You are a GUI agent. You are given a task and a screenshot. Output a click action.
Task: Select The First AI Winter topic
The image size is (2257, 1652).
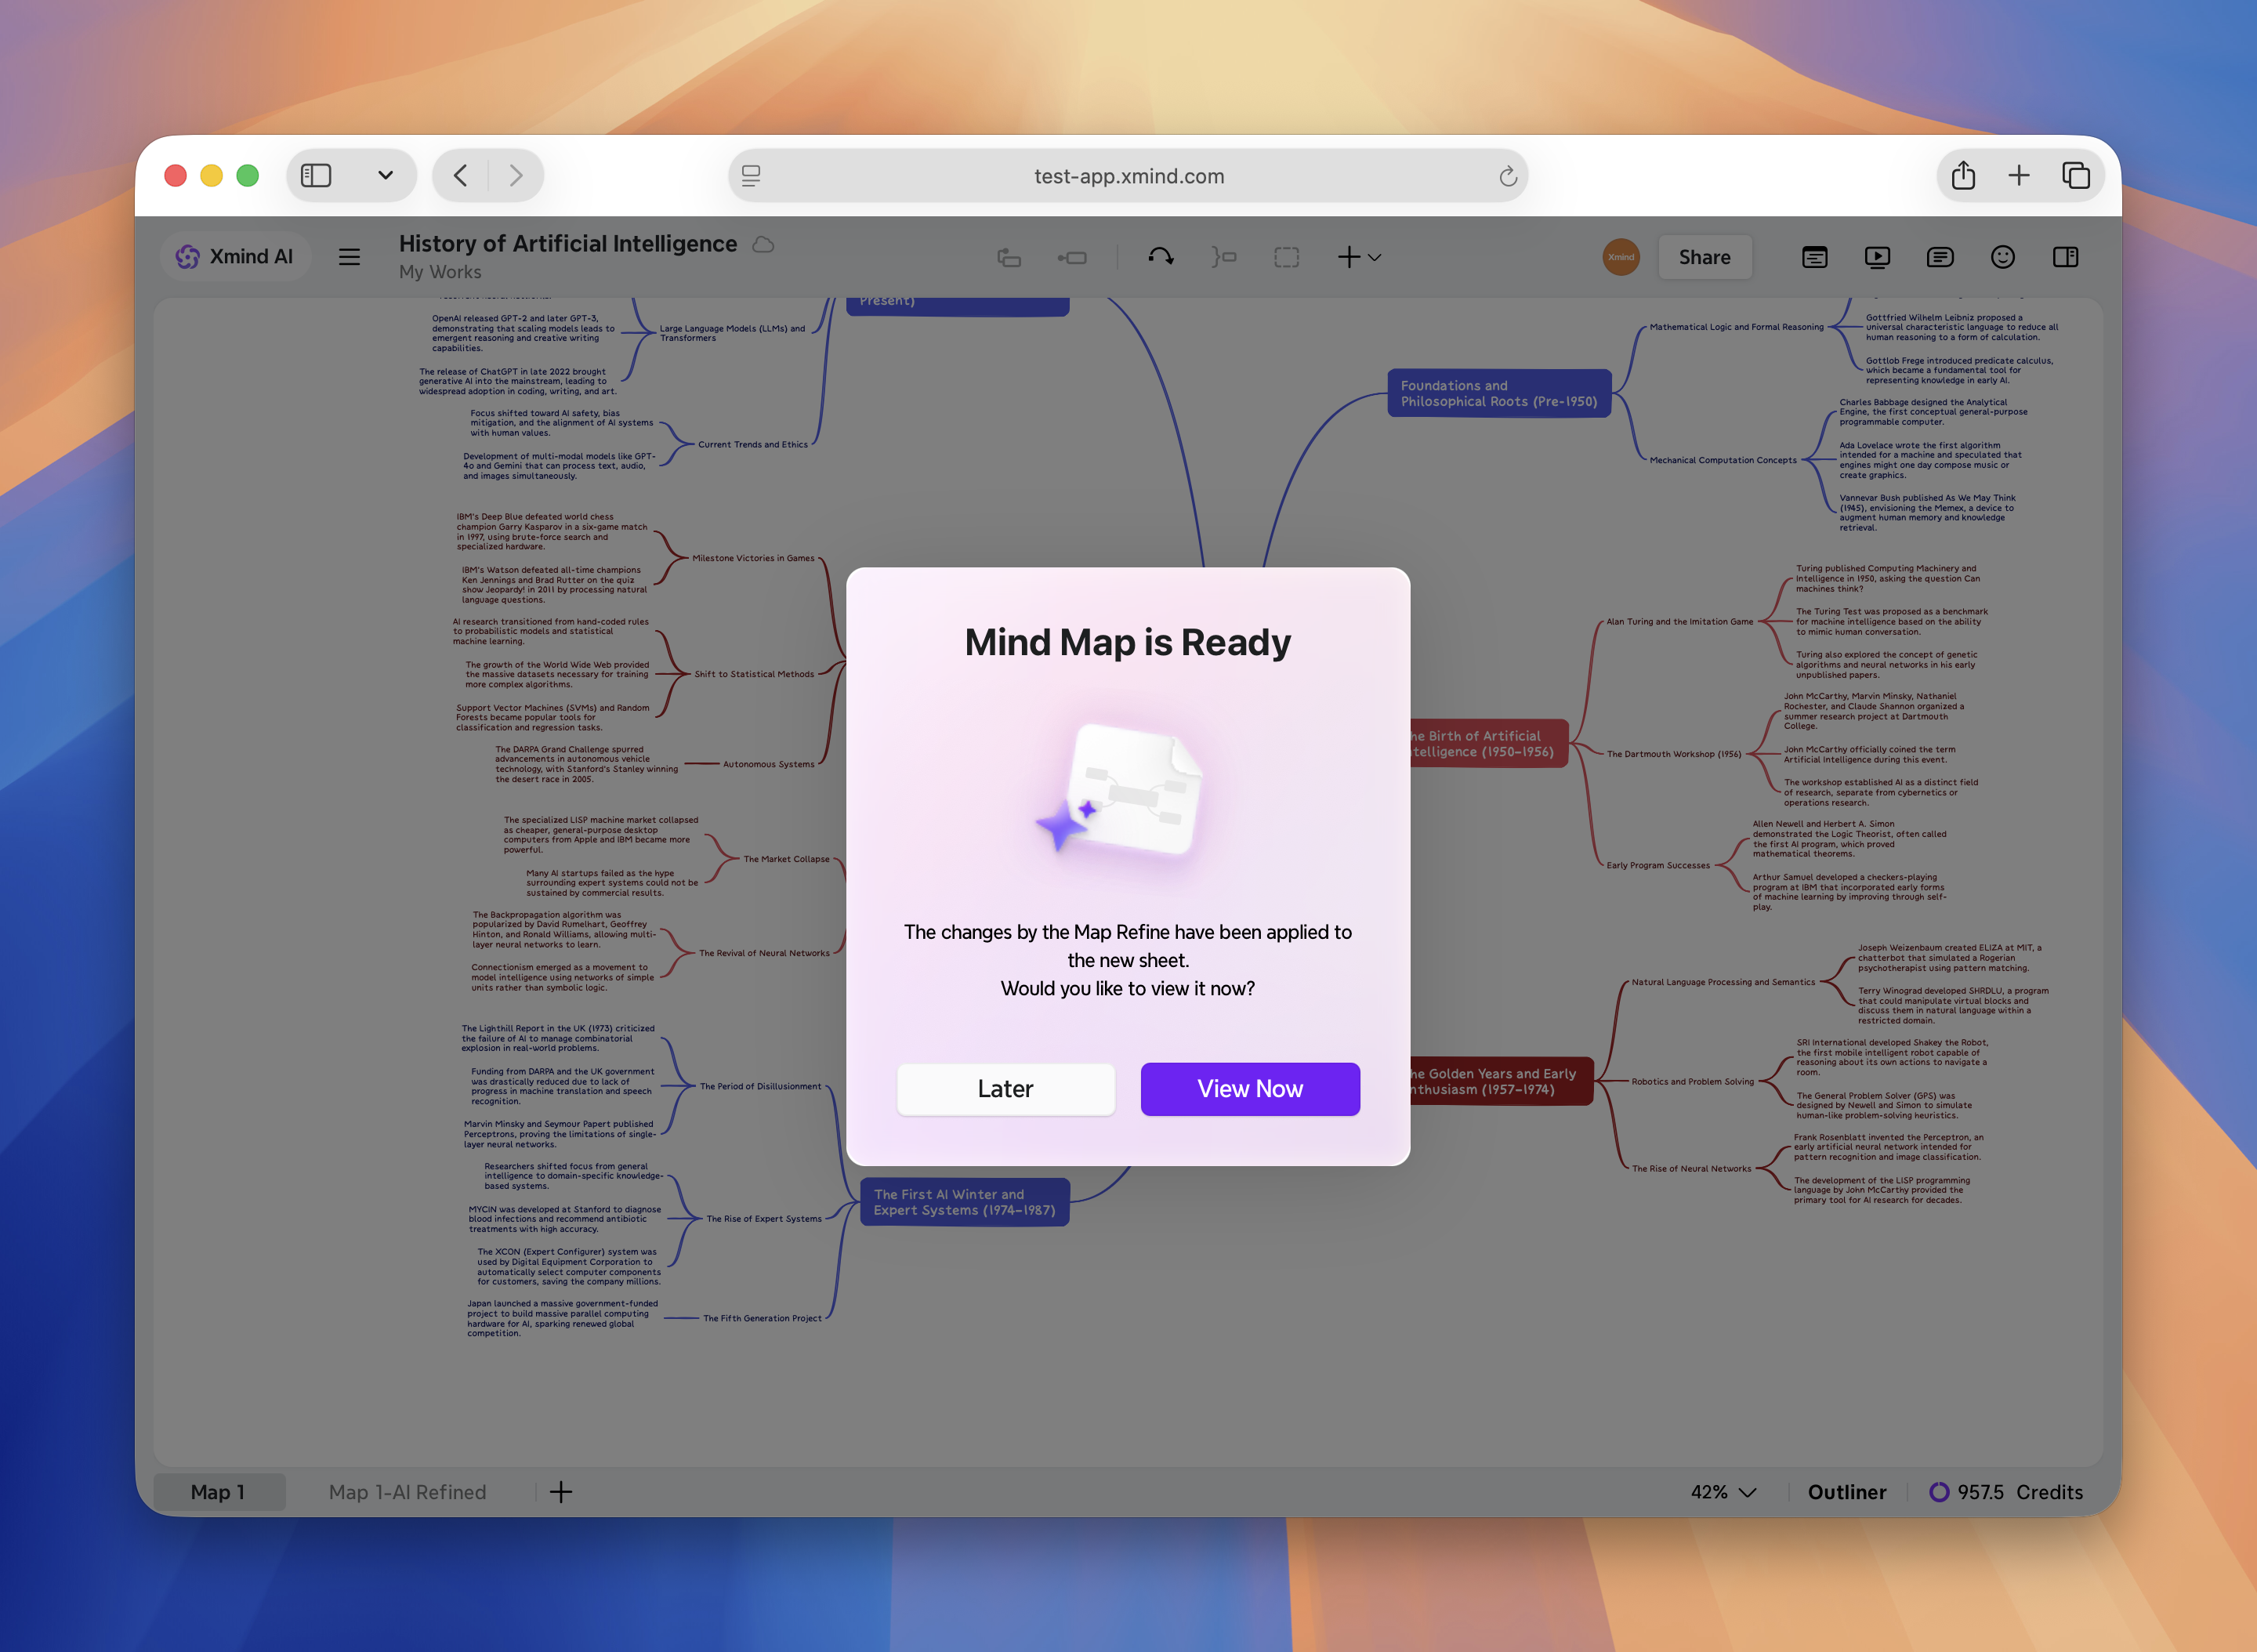(964, 1202)
